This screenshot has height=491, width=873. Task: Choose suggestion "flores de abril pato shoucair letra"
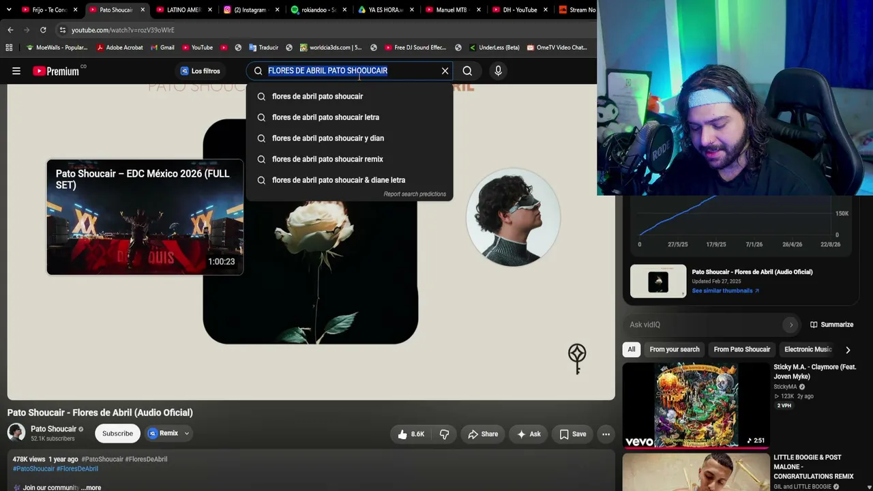(349, 117)
